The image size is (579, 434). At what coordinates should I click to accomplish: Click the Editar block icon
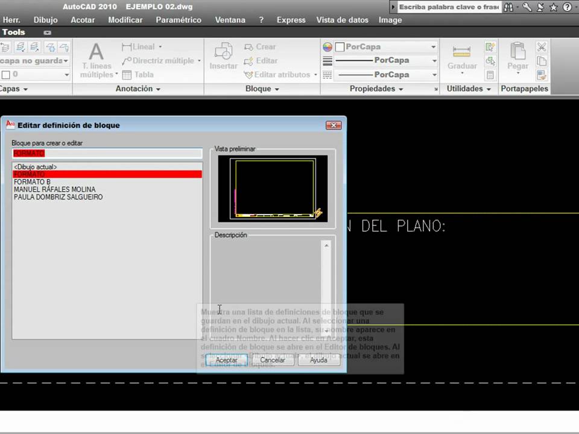pos(248,61)
